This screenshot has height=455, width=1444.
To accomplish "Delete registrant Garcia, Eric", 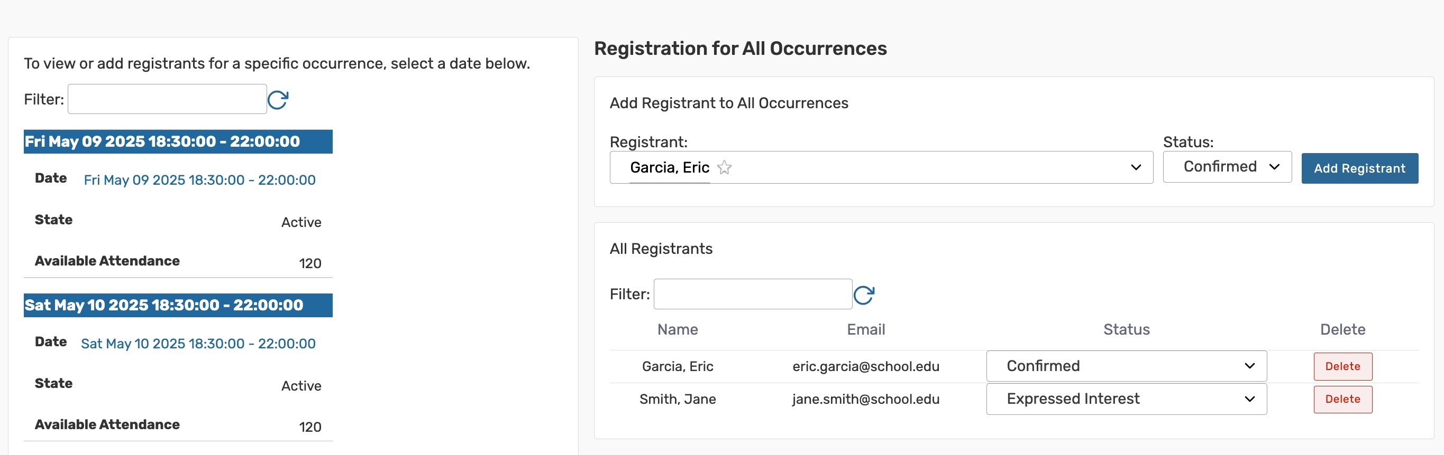I will click(x=1342, y=366).
